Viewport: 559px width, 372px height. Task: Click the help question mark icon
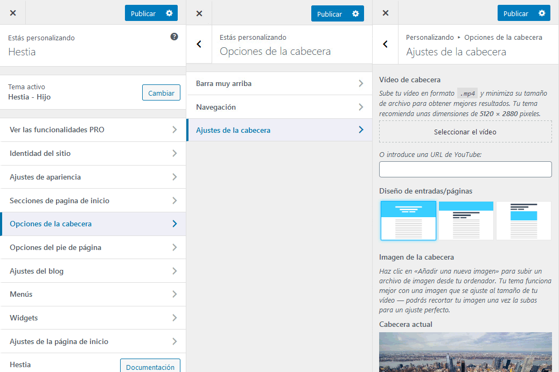pyautogui.click(x=174, y=37)
